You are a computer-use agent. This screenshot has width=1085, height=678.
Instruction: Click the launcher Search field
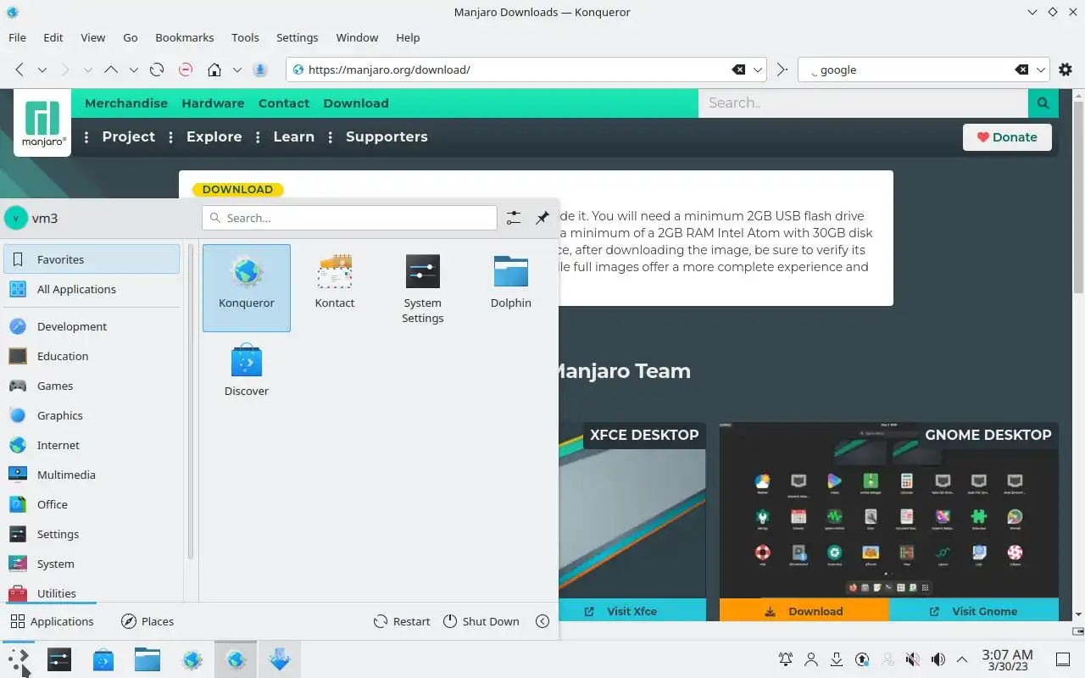click(x=349, y=218)
